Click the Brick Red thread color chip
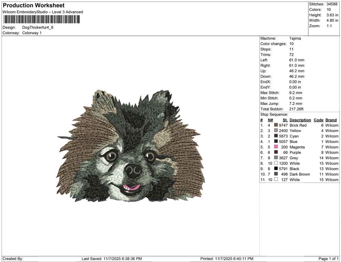The width and height of the screenshot is (341, 262). pyautogui.click(x=276, y=125)
